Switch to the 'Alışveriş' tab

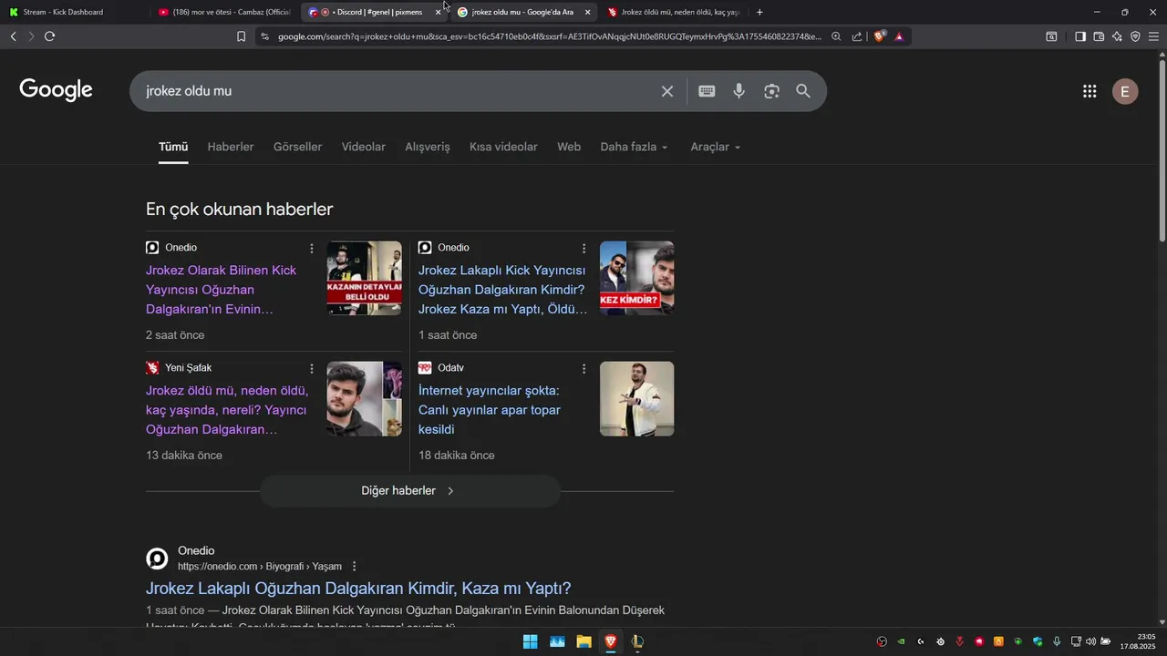coord(428,147)
